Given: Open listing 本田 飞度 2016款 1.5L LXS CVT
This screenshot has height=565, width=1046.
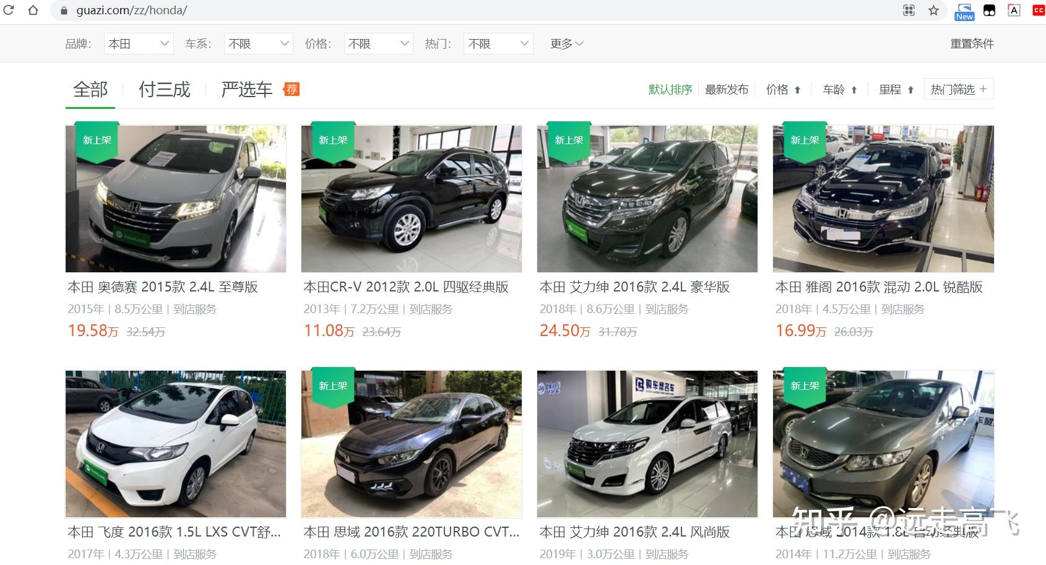Looking at the screenshot, I should coord(174,532).
